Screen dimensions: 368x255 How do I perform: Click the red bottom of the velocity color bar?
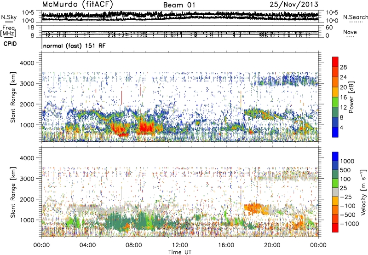point(335,228)
